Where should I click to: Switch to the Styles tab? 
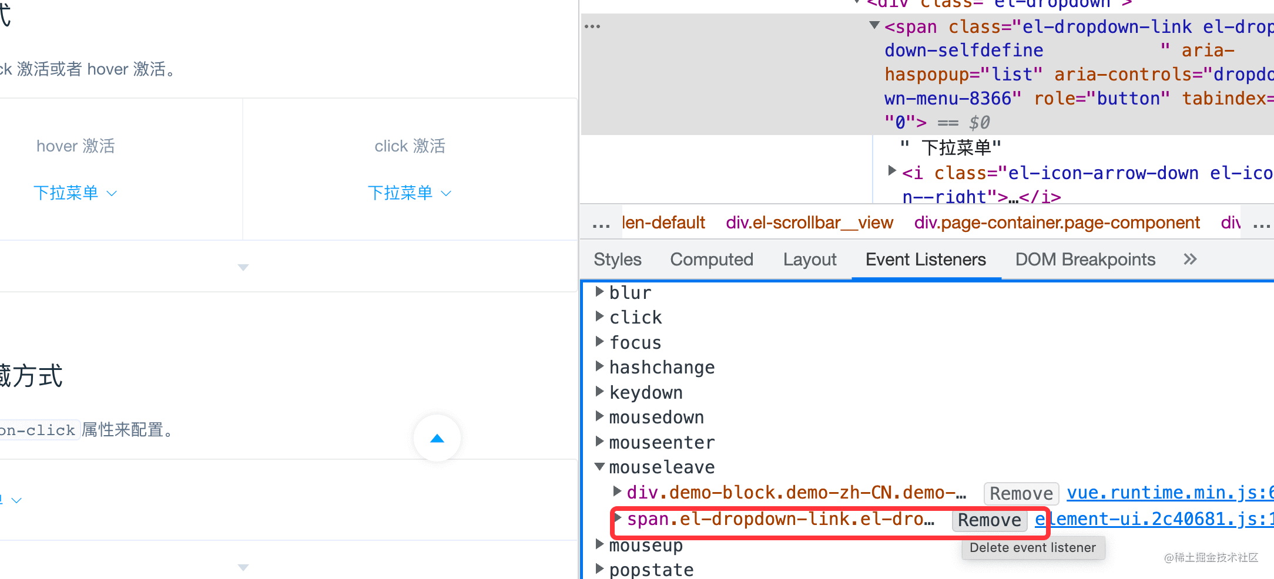pos(618,260)
